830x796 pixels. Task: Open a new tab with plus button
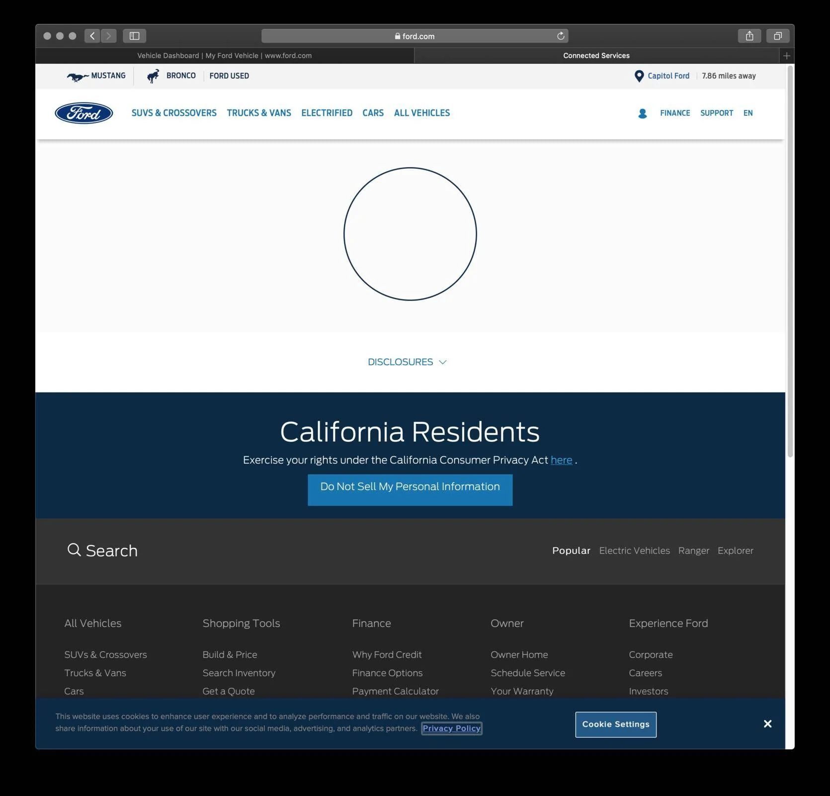787,56
